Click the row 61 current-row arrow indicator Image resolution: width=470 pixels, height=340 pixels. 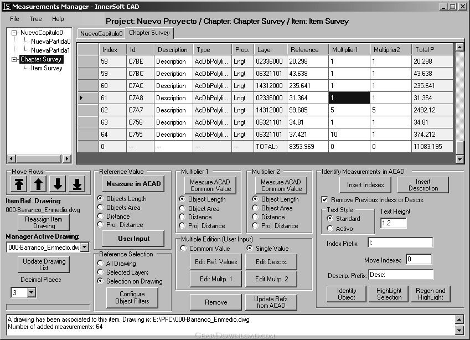pos(81,98)
